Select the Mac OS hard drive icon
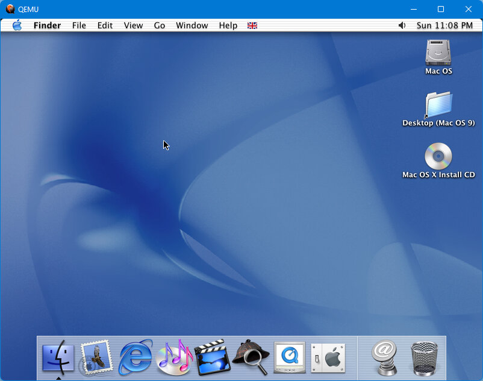Screen dimensions: 483x381 tap(438, 52)
